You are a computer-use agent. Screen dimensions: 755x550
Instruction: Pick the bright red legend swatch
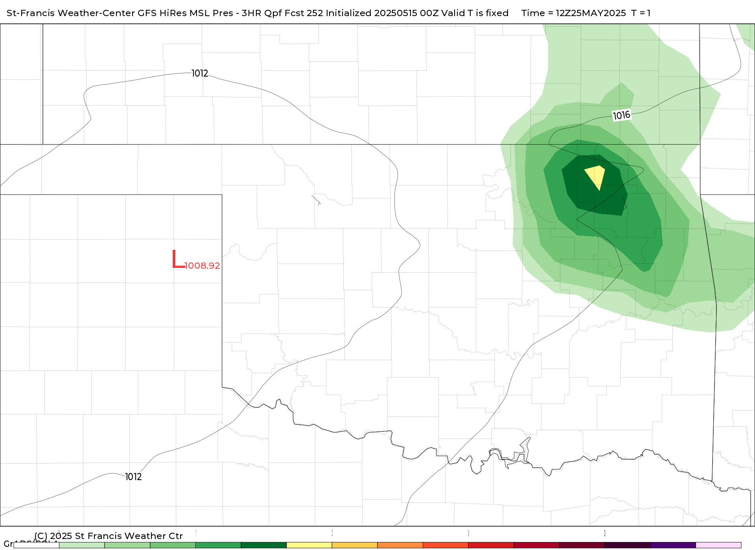(491, 545)
